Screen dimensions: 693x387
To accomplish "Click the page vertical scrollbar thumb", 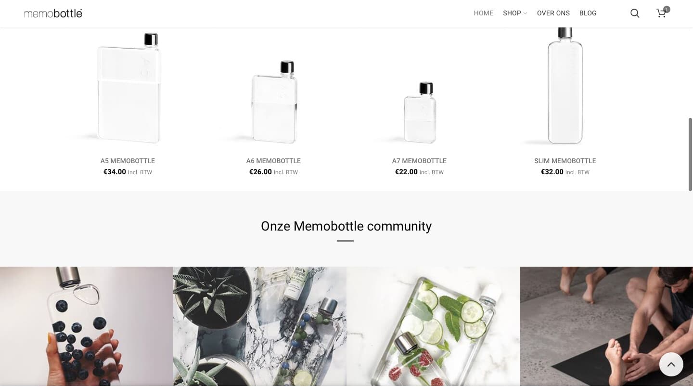I will click(690, 154).
